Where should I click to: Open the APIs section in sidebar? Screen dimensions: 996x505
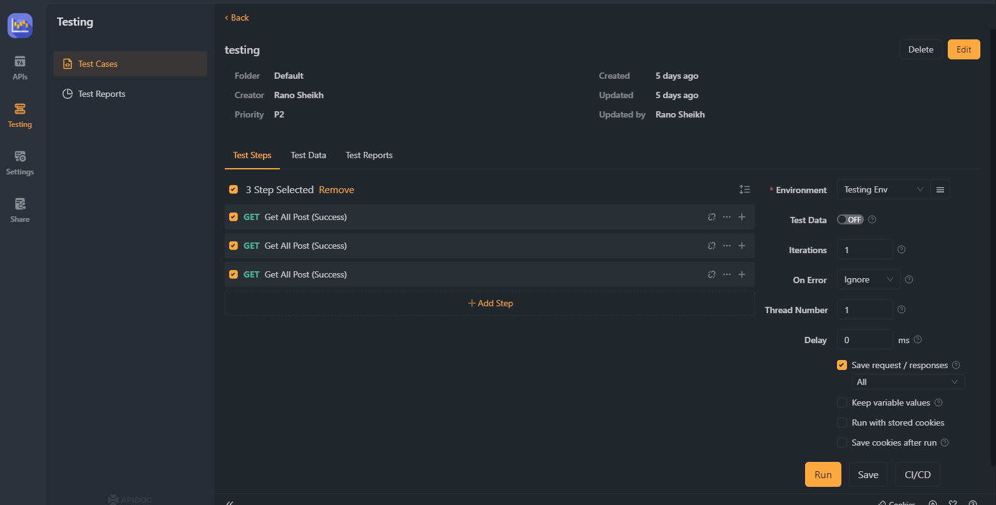point(20,67)
